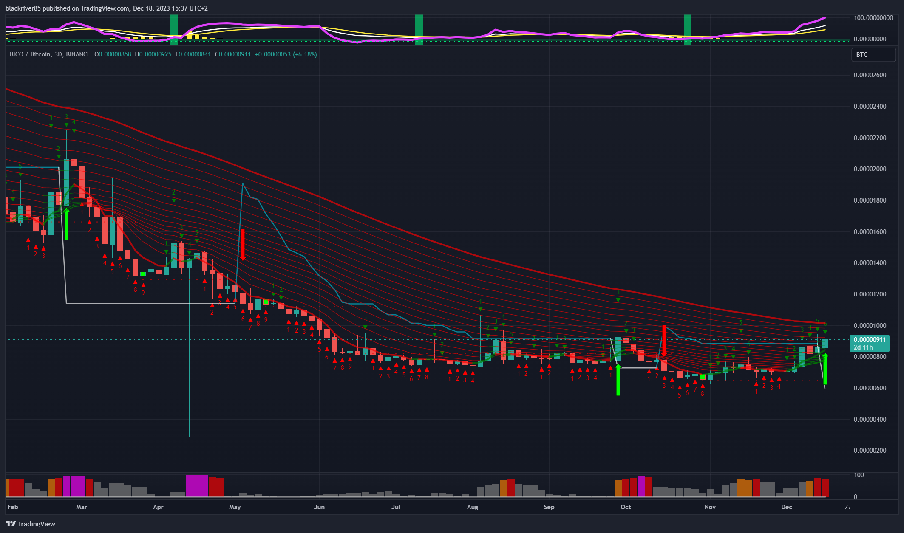Click the 0.00000400 price axis label
904x533 pixels.
870,420
